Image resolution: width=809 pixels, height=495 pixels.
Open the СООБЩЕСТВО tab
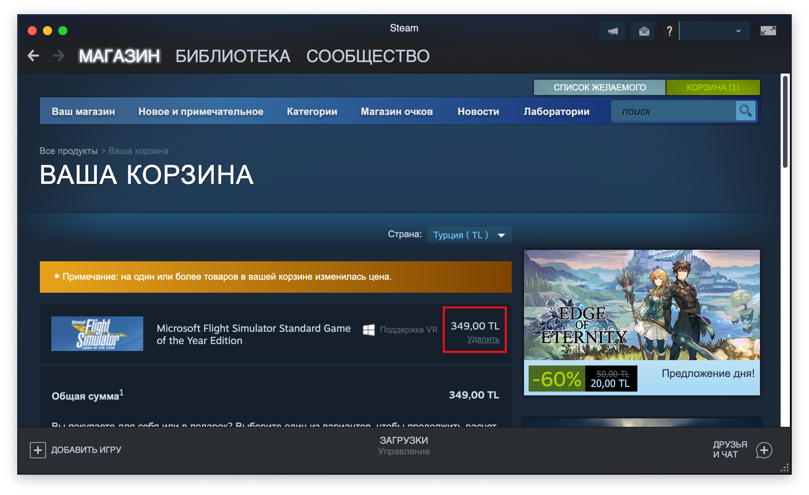click(368, 56)
